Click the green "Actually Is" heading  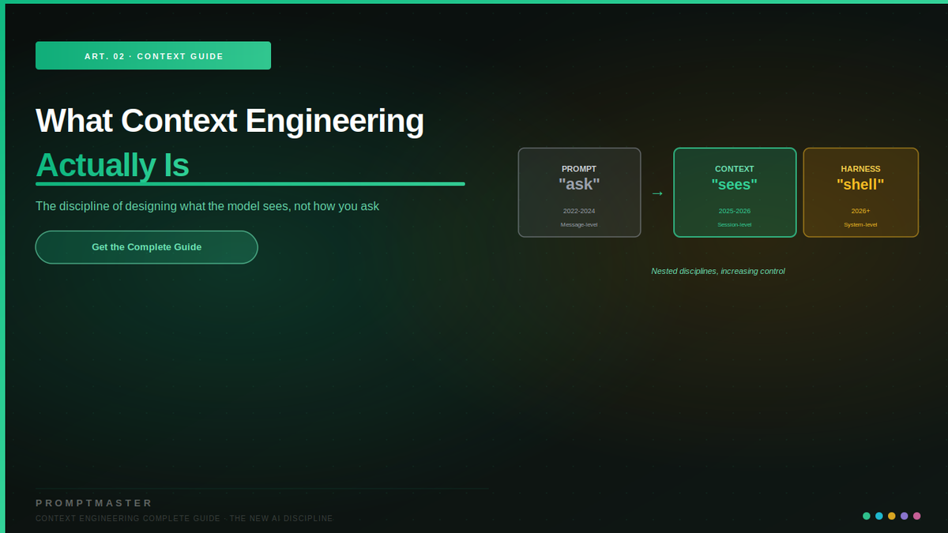click(112, 165)
